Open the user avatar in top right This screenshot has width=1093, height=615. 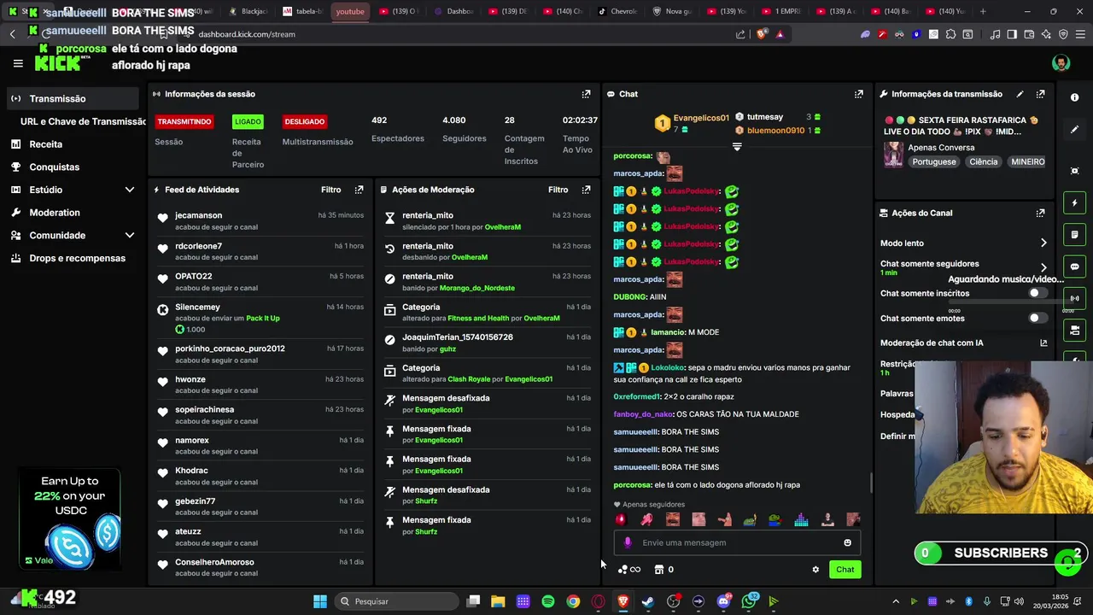(1061, 63)
